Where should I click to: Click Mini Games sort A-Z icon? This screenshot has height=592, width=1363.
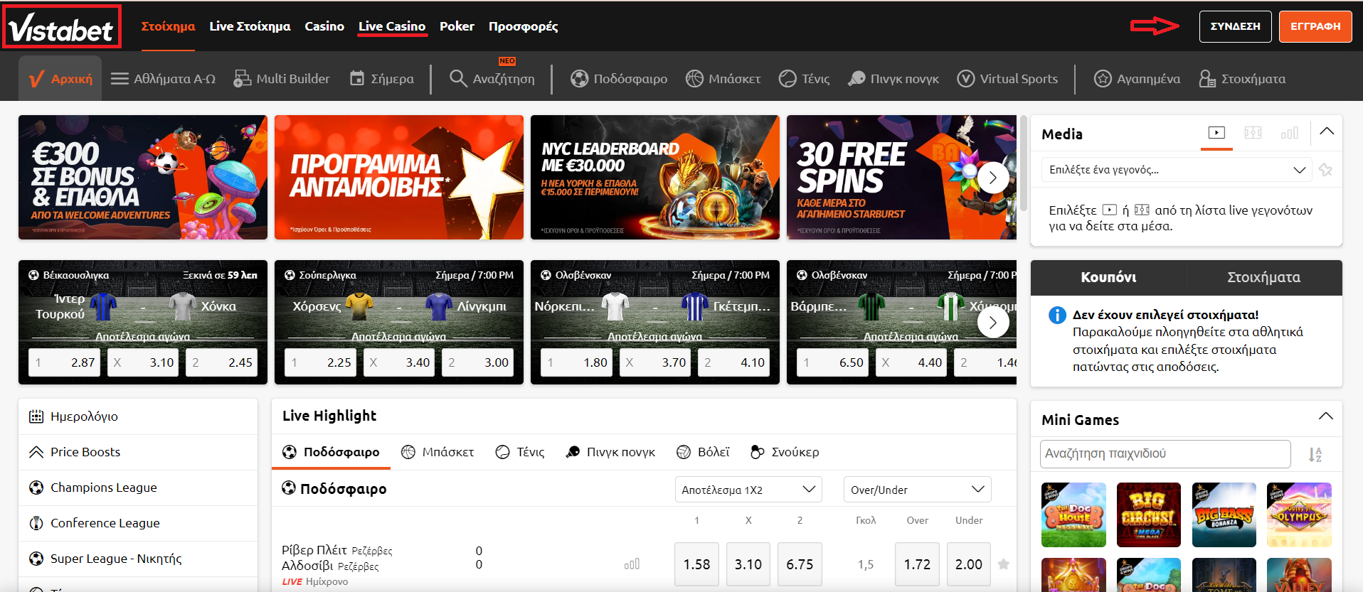pyautogui.click(x=1315, y=455)
